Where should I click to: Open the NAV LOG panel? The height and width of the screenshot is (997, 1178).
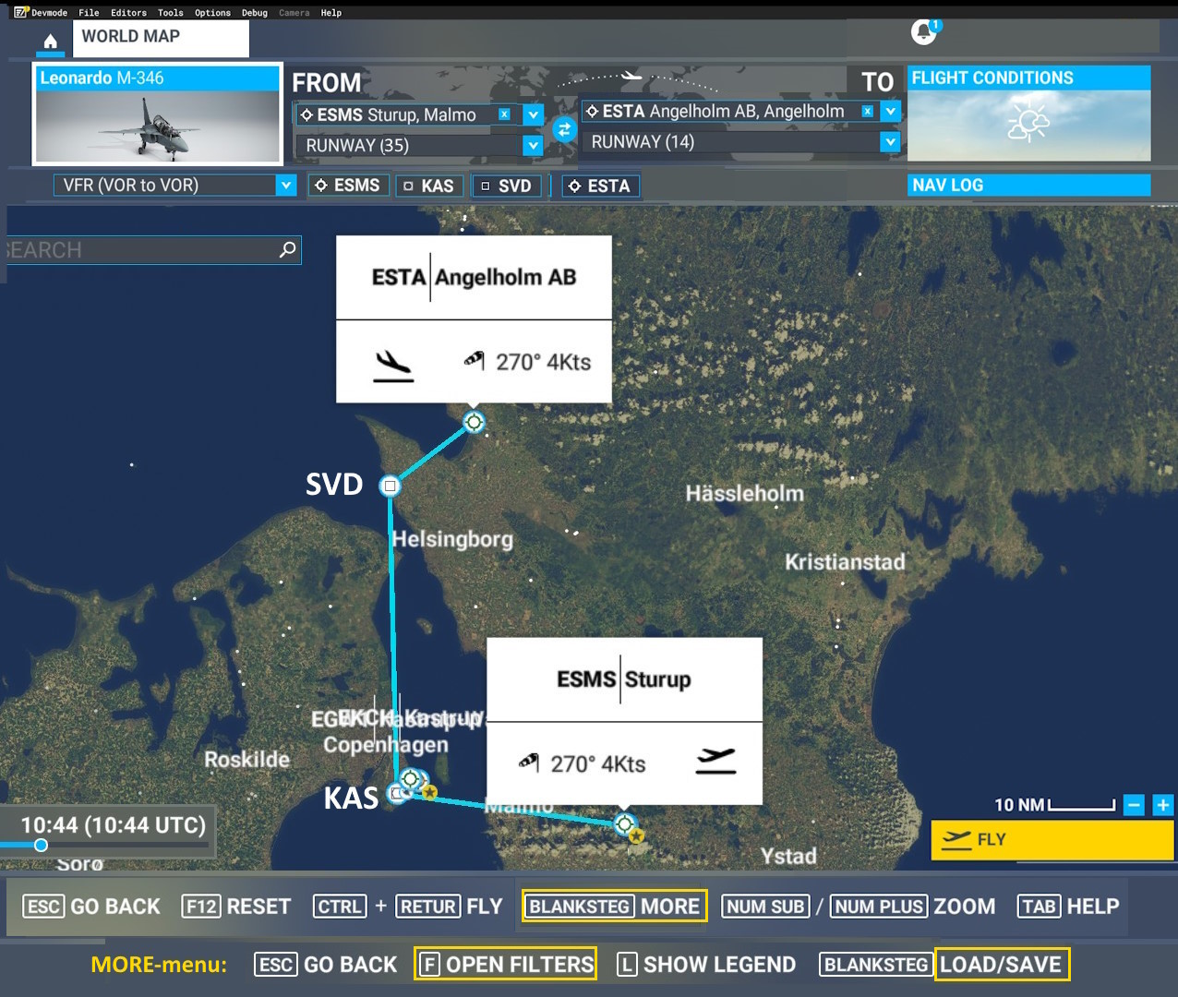tap(1028, 186)
